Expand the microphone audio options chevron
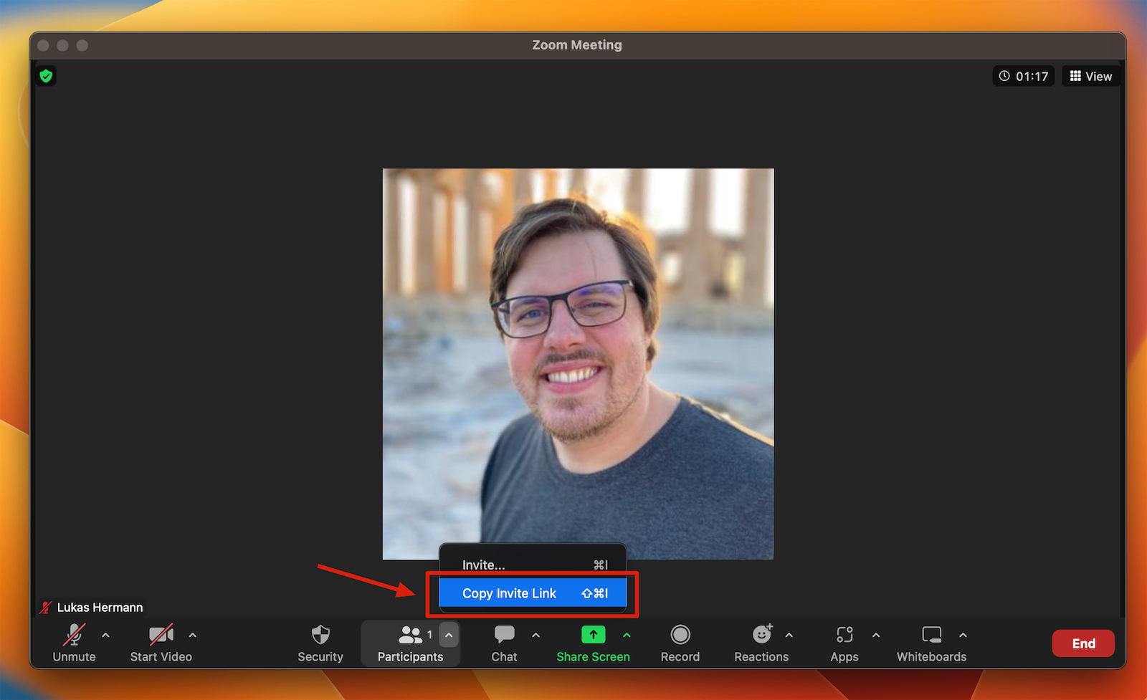Image resolution: width=1147 pixels, height=700 pixels. click(x=105, y=634)
